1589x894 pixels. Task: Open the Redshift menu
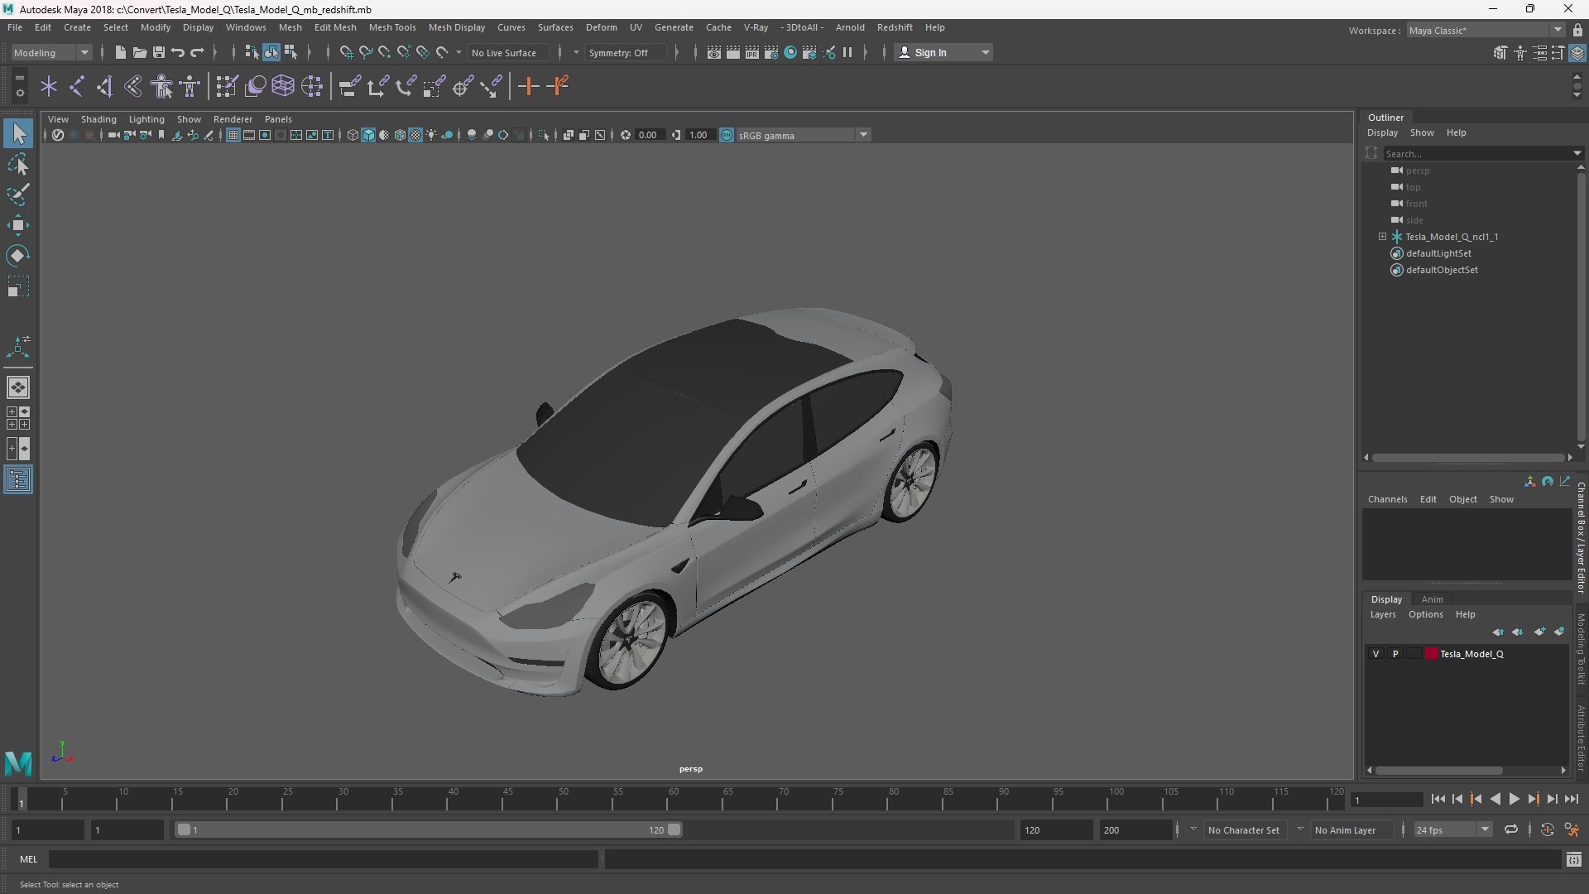point(895,27)
